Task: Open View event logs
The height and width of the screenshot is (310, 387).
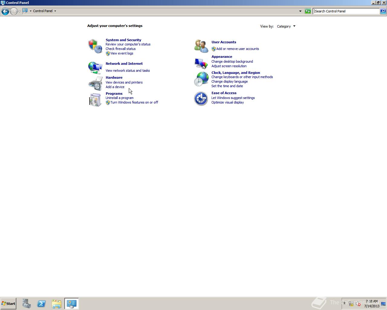Action: tap(122, 53)
